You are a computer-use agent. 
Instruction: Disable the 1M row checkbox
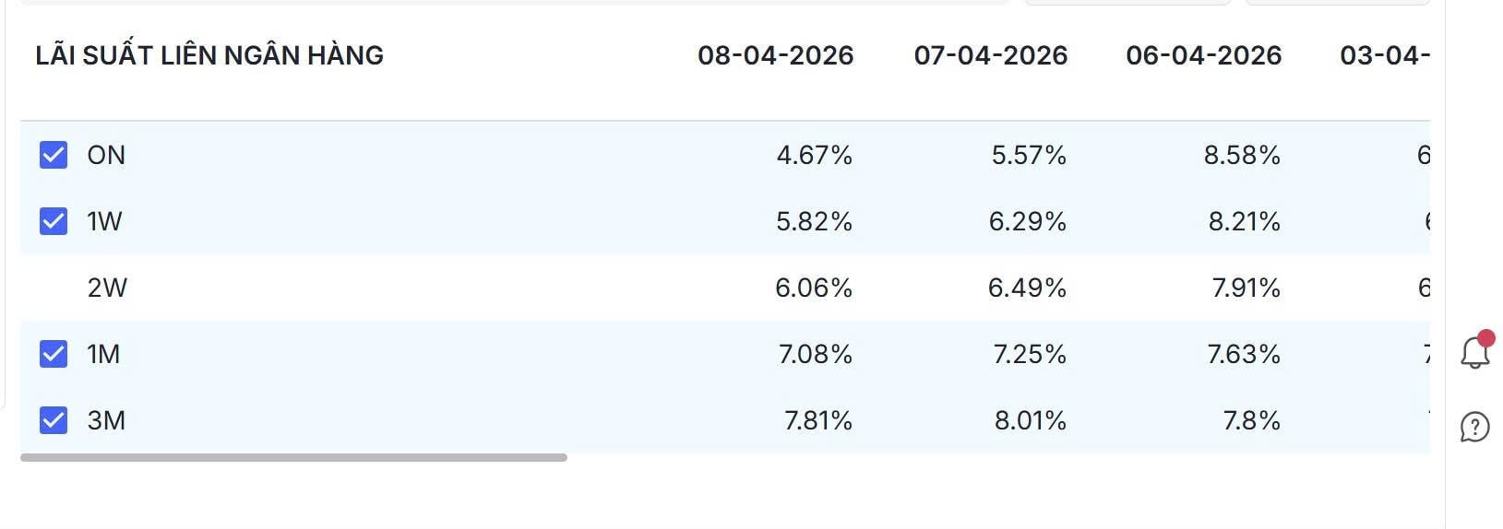[54, 354]
